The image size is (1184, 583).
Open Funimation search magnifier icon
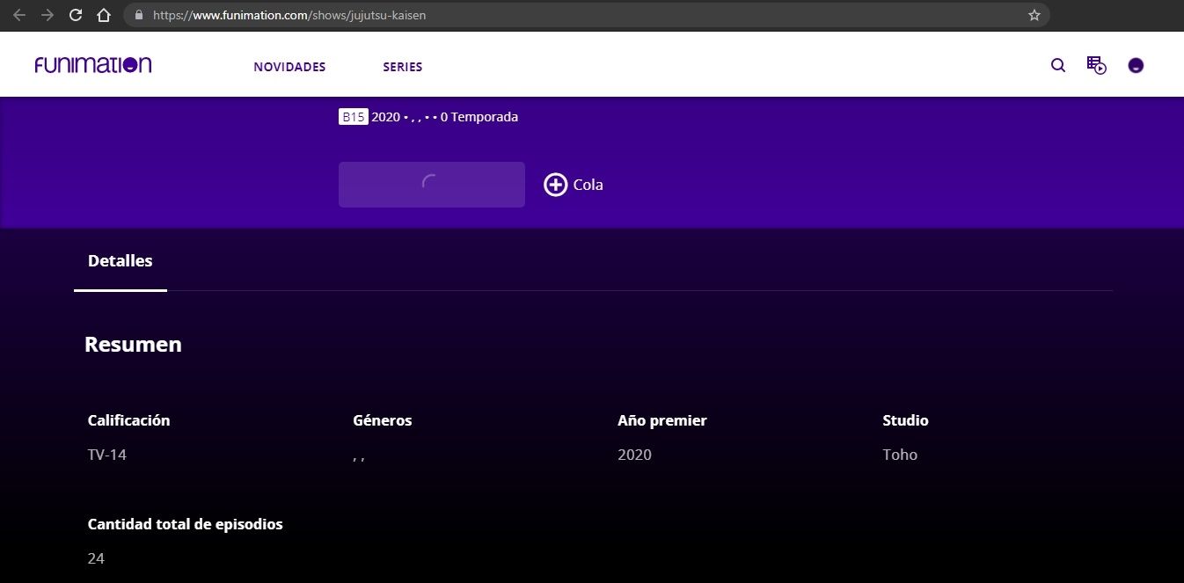[1058, 65]
